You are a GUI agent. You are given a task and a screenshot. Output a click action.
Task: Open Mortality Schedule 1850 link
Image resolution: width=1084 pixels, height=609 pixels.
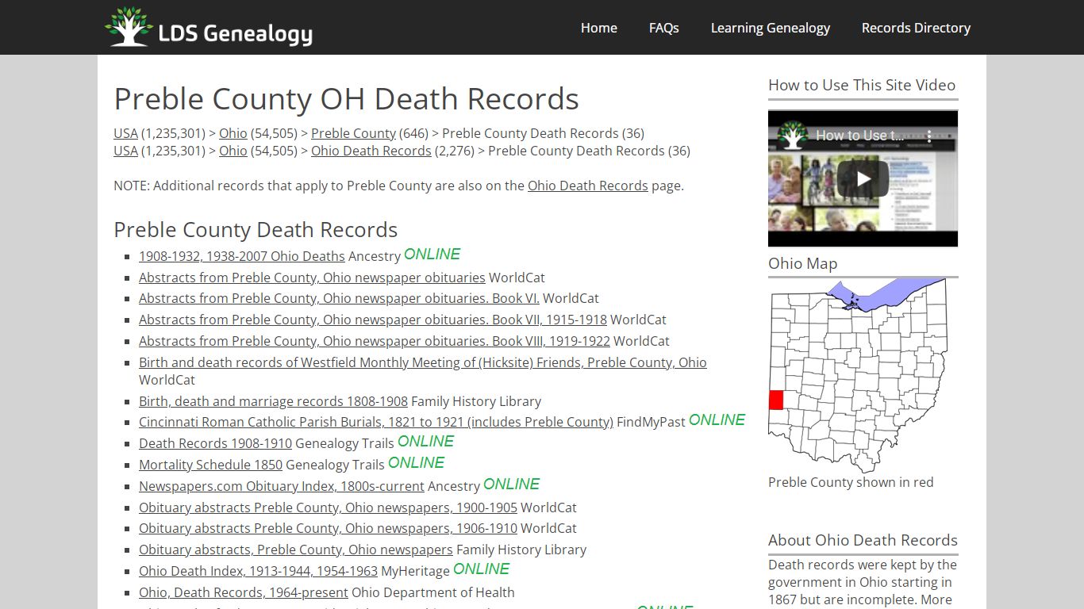(x=210, y=465)
